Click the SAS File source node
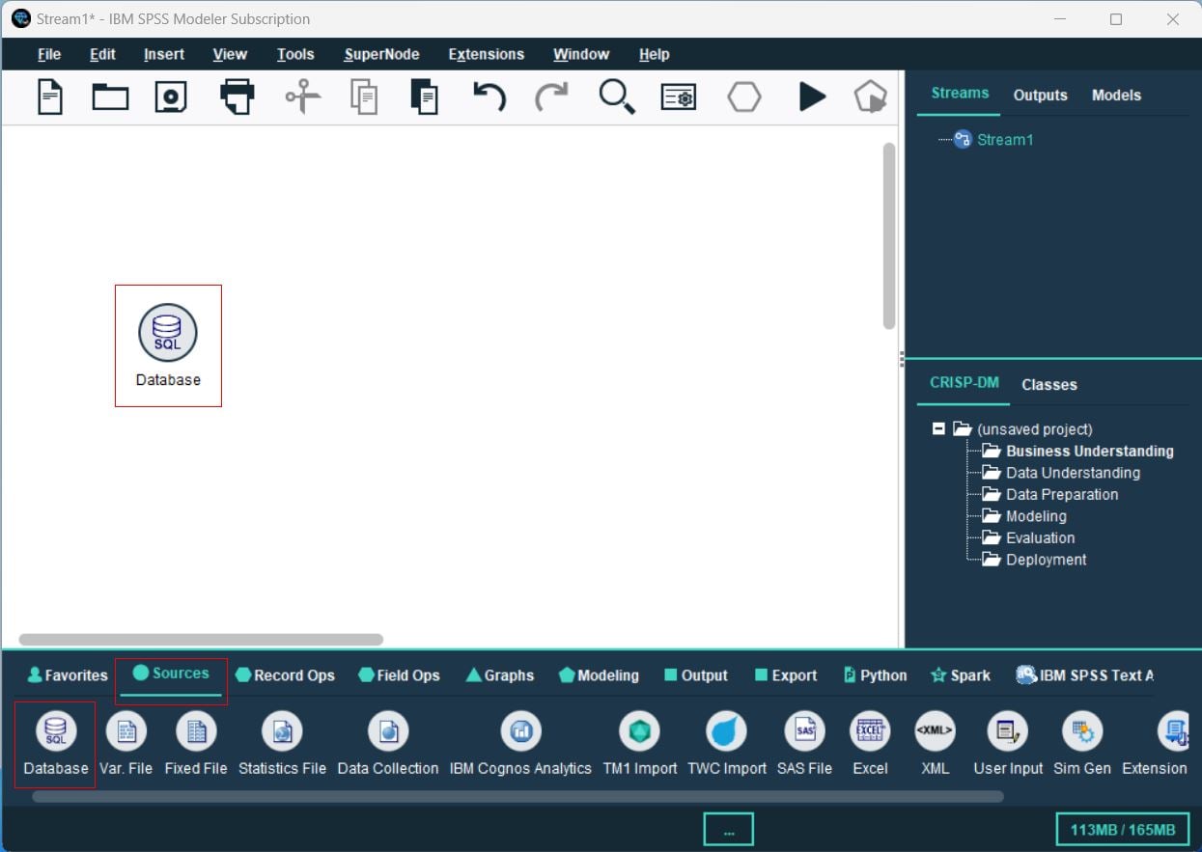The width and height of the screenshot is (1202, 852). click(804, 732)
